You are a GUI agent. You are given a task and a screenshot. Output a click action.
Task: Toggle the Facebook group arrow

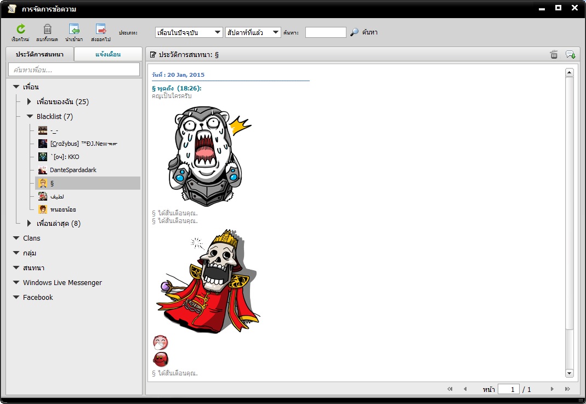pyautogui.click(x=16, y=297)
